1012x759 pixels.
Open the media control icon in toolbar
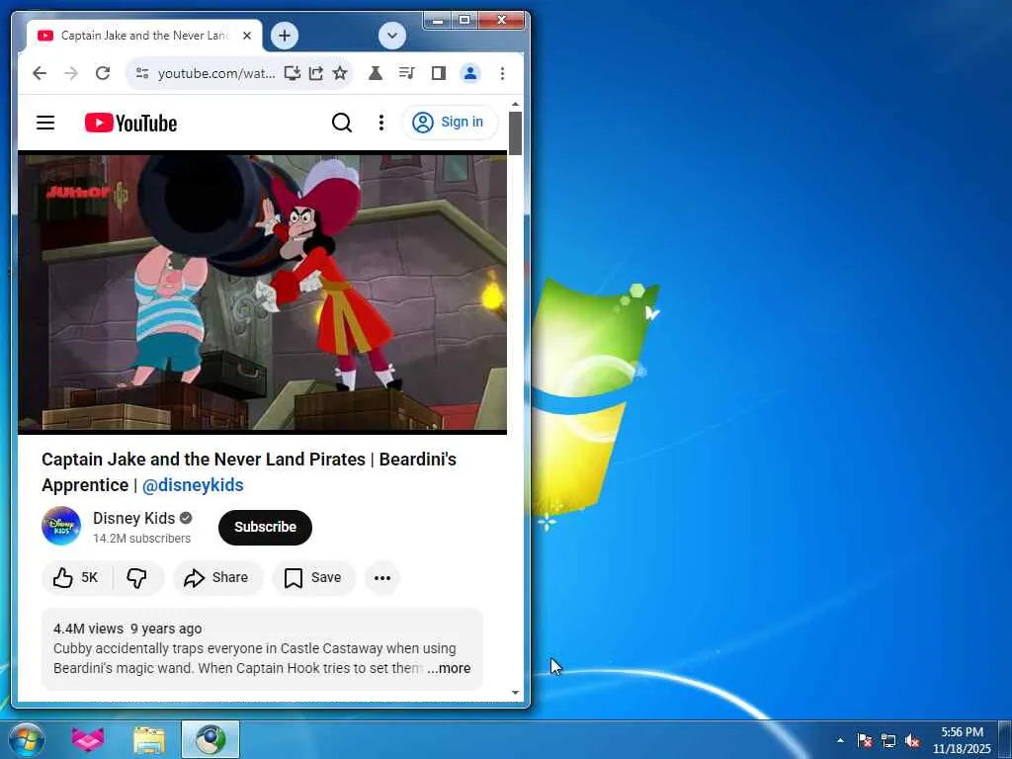coord(406,73)
